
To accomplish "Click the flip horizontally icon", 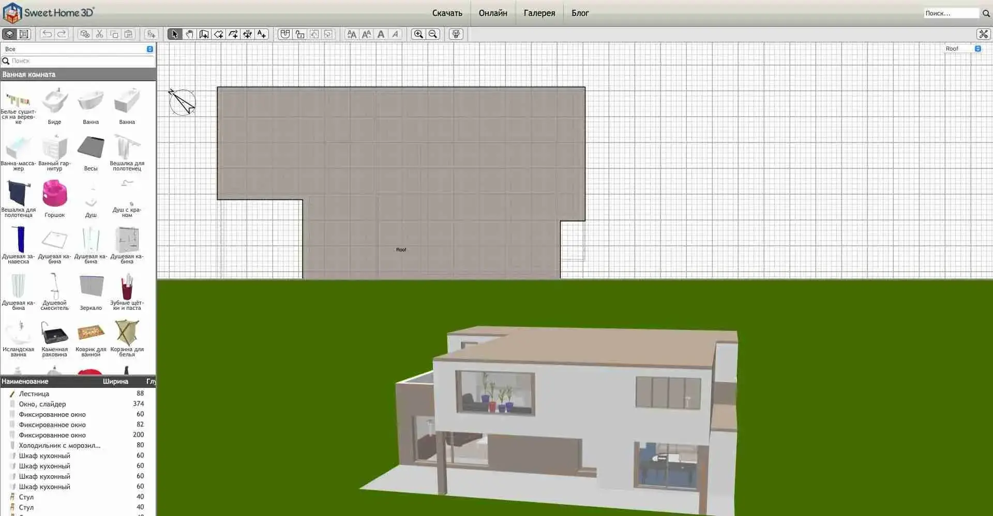I will pos(314,34).
